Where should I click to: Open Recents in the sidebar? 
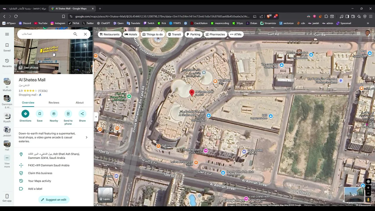[7, 63]
